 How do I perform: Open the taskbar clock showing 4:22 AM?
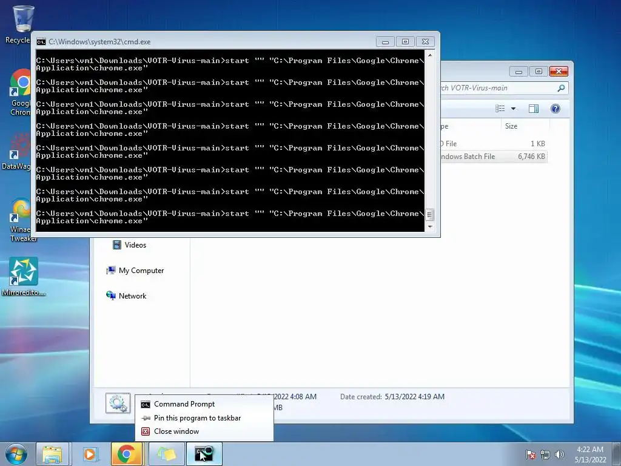click(x=590, y=454)
